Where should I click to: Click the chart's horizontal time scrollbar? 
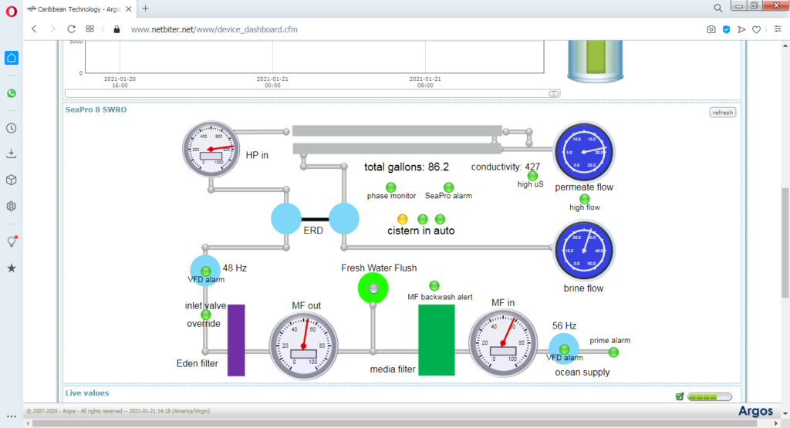[316, 93]
